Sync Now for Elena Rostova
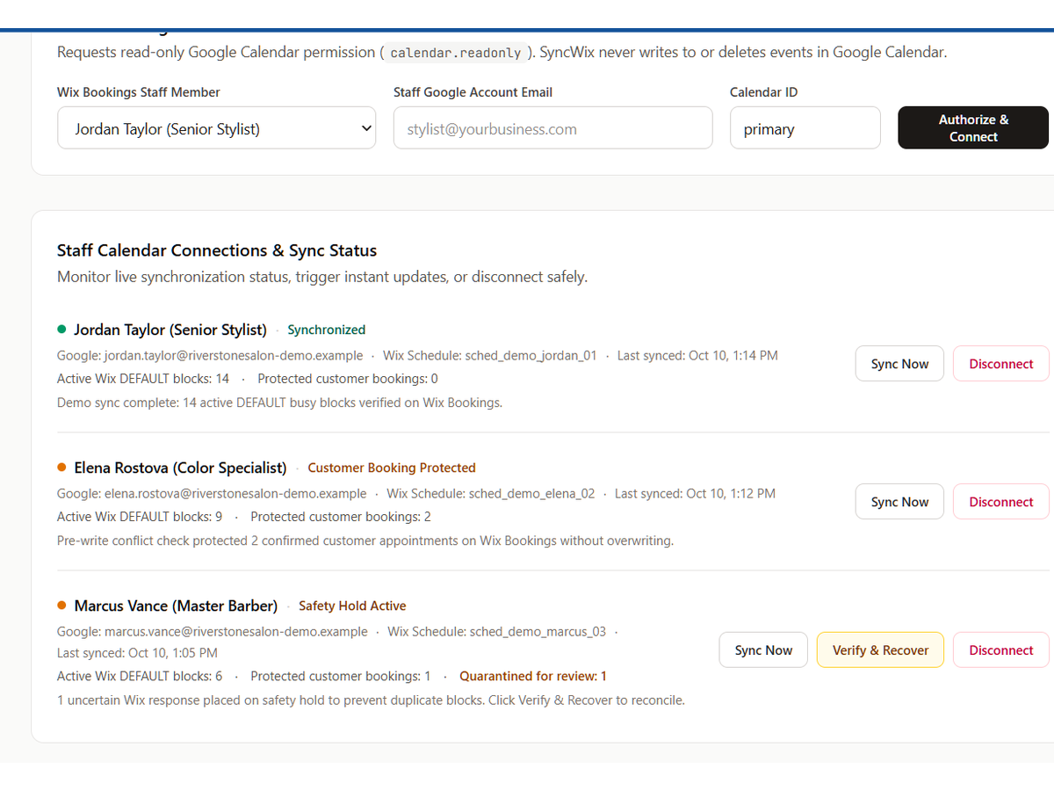 click(x=899, y=502)
